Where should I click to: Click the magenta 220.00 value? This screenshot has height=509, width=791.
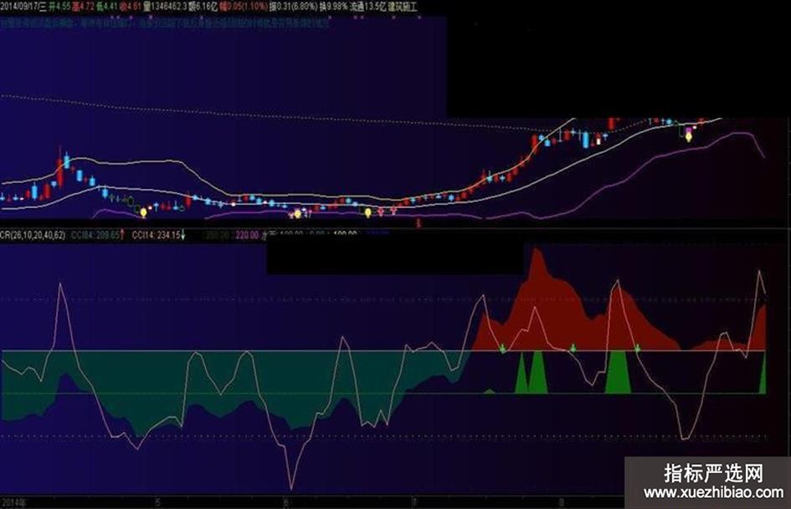pyautogui.click(x=247, y=236)
